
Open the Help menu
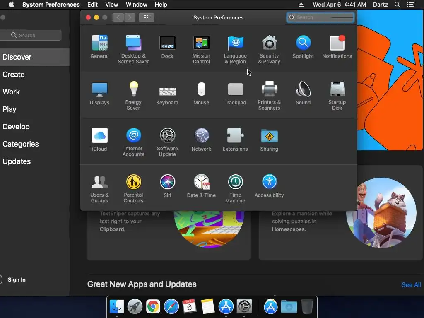(x=161, y=5)
